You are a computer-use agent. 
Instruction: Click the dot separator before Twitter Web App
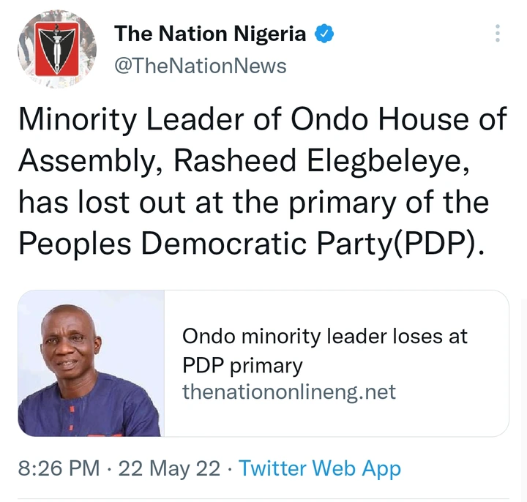(x=229, y=468)
